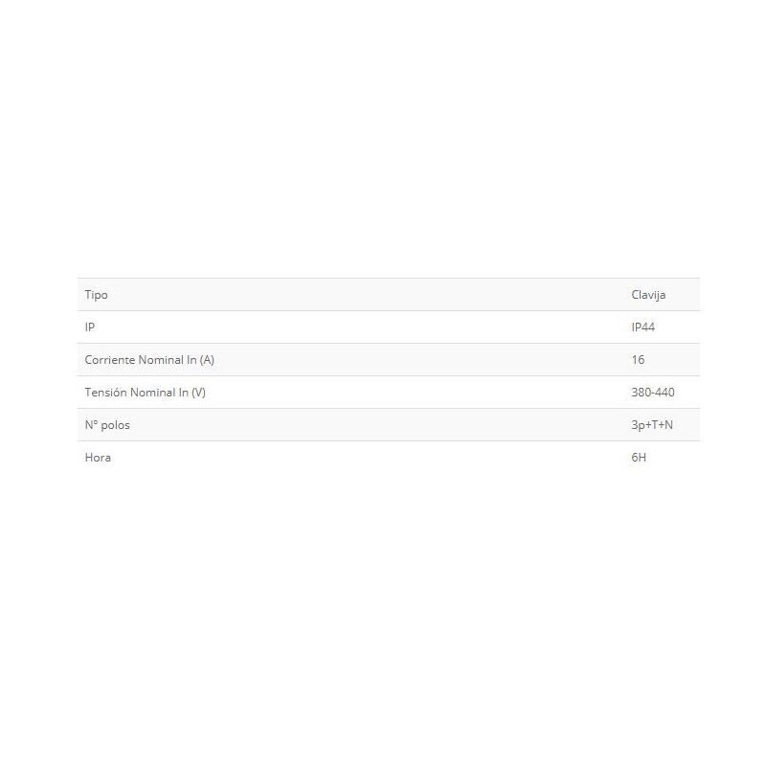Click the middle of the Corriente Nominal row
This screenshot has width=766, height=766.
(388, 360)
